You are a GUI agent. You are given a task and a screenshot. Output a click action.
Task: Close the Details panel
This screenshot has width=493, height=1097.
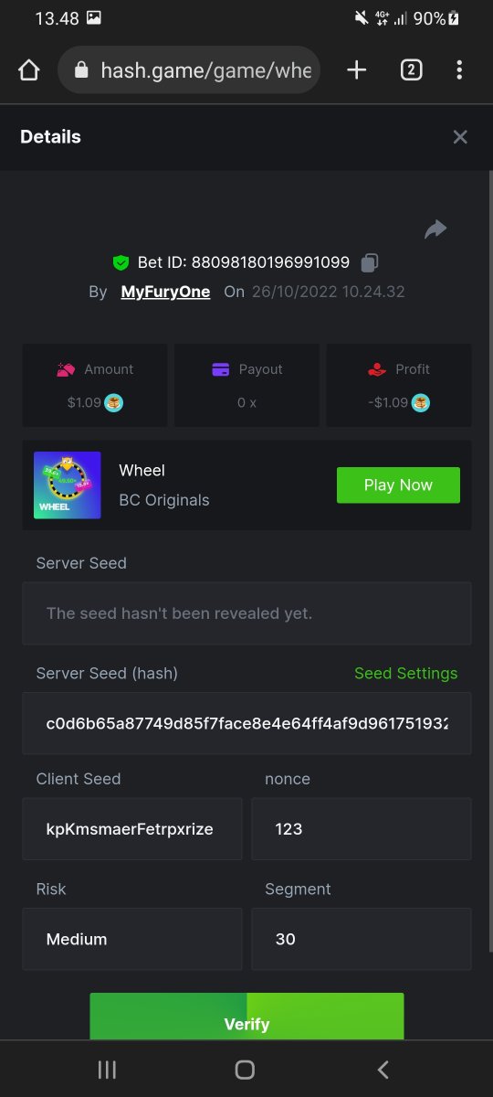click(x=460, y=137)
